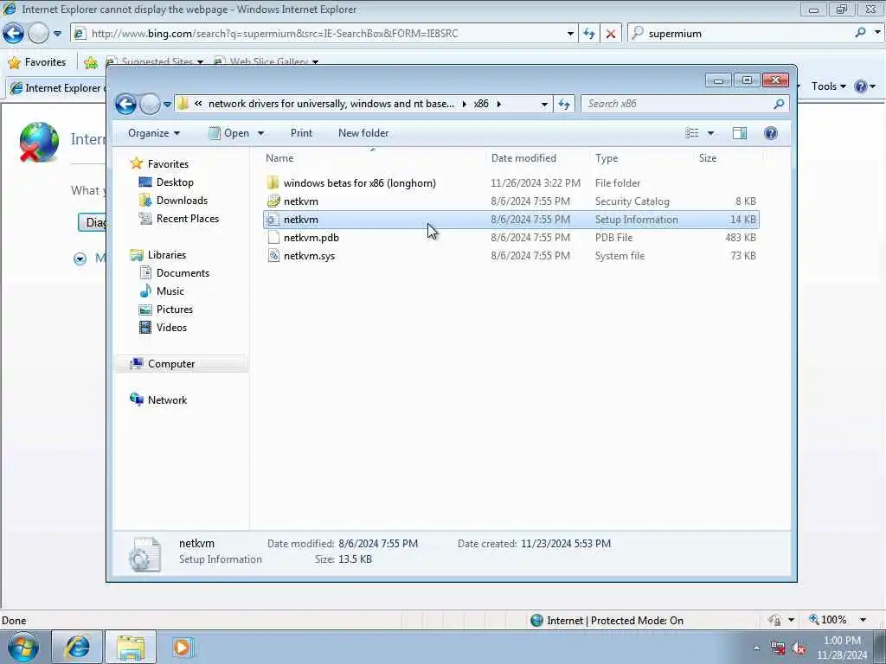Viewport: 886px width, 664px height.
Task: Refresh the x86 folder view
Action: click(x=564, y=104)
